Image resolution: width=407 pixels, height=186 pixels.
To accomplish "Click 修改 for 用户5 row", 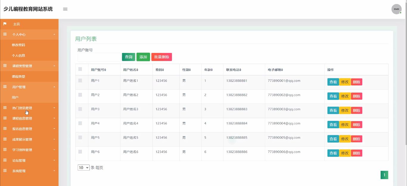I will (345, 139).
